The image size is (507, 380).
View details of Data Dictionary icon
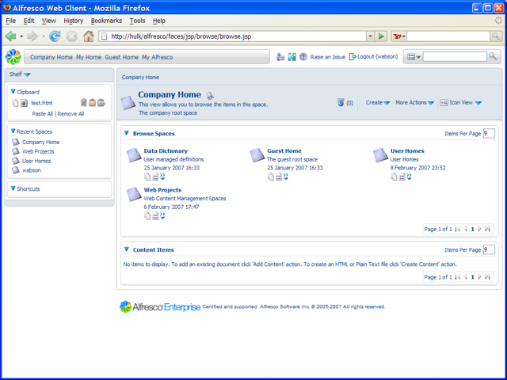pos(155,177)
